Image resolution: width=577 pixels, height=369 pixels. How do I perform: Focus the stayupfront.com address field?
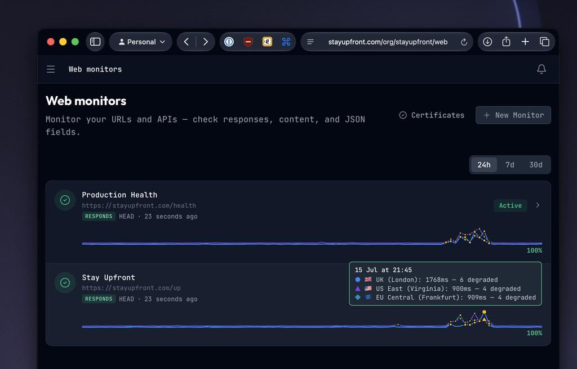(x=388, y=42)
